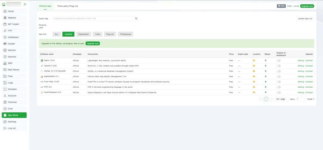Image resolution: width=323 pixels, height=150 pixels.
Task: Filter apps by Deployment
Action: point(83,34)
